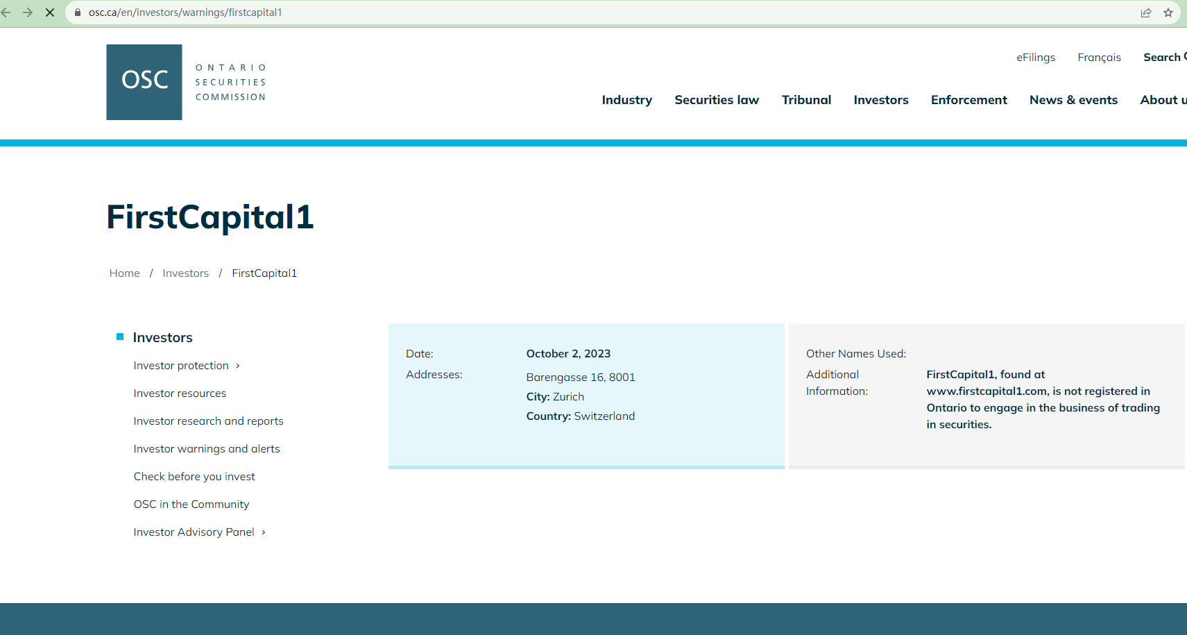
Task: Click the Country: Switzerland text
Action: click(x=581, y=416)
